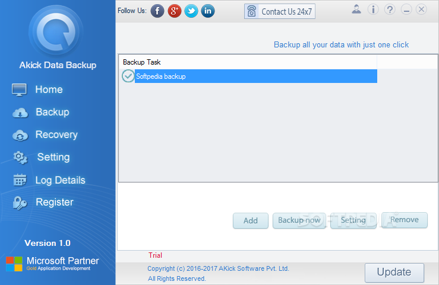Click the Recovery cloud sync icon
The height and width of the screenshot is (285, 439).
tap(20, 135)
